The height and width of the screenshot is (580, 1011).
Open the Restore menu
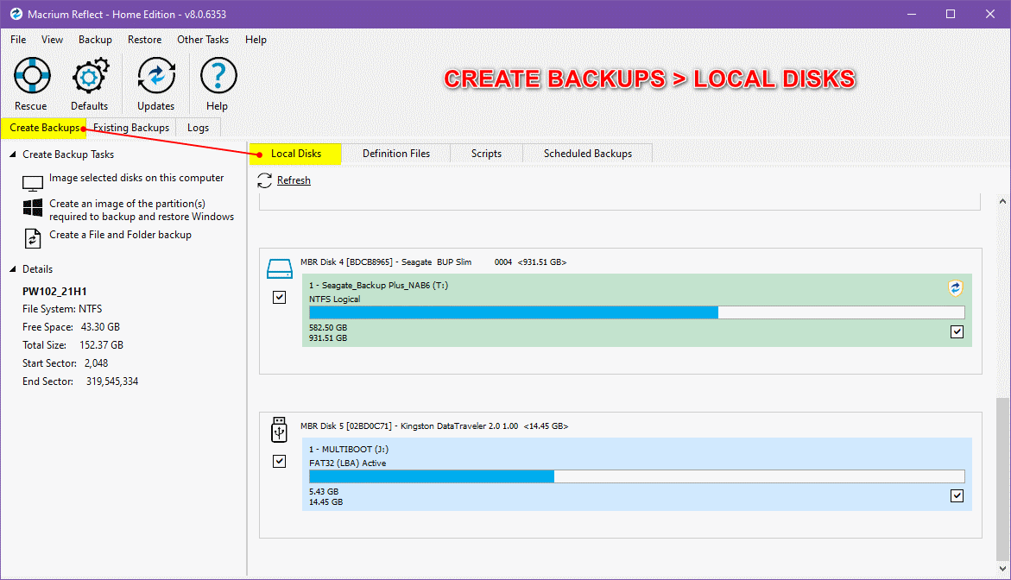pos(144,40)
